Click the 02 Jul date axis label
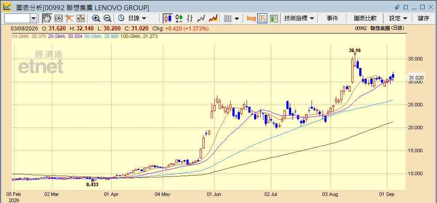Screen dimensions: 437x203 click(x=271, y=194)
